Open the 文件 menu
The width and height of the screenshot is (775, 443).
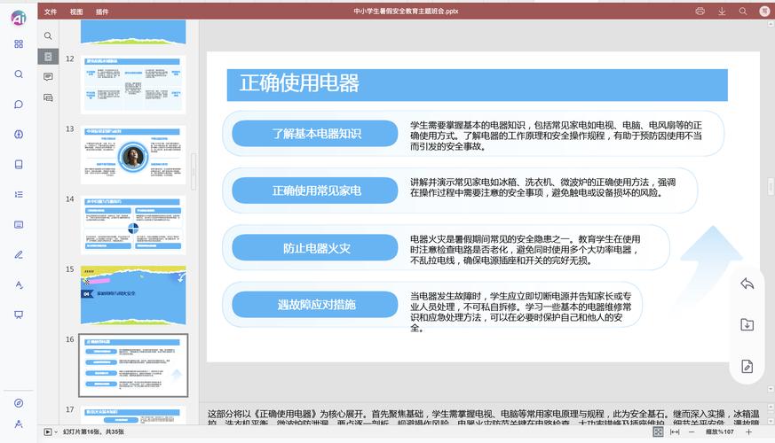[x=50, y=12]
